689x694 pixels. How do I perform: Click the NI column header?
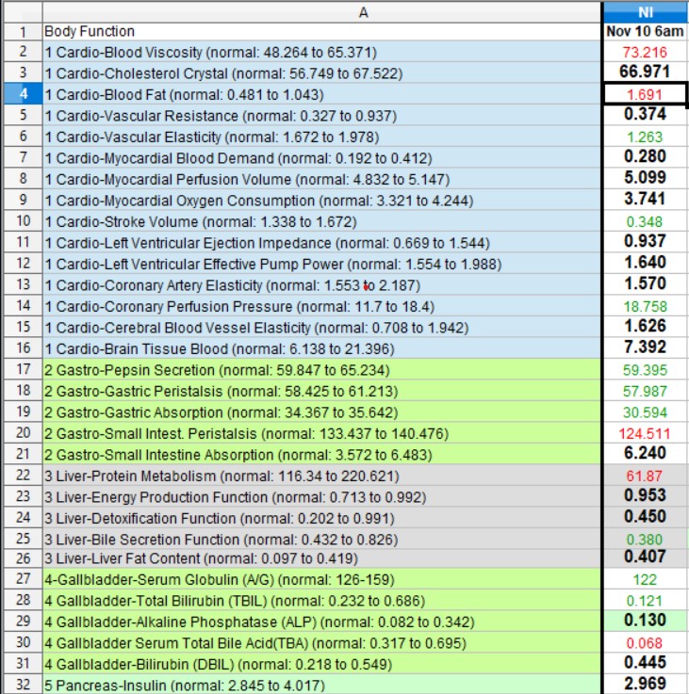(x=645, y=11)
